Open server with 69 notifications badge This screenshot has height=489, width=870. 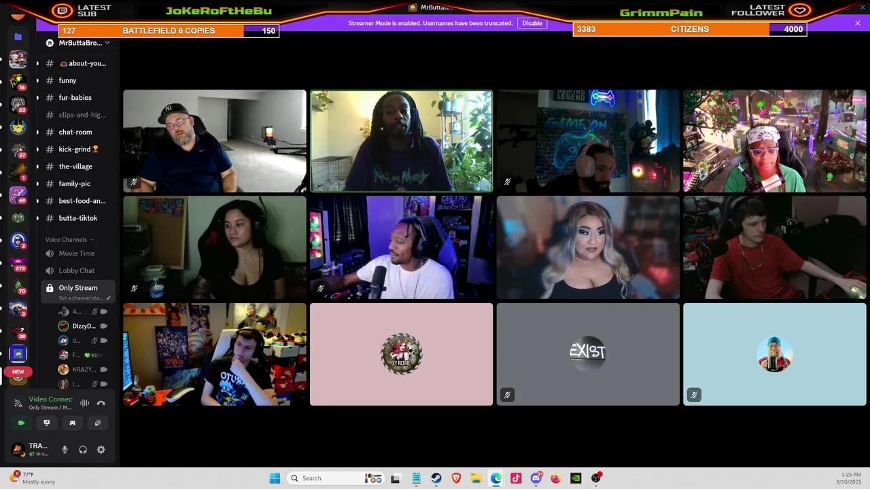point(18,196)
